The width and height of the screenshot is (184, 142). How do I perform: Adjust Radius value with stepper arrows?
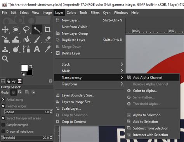tap(51, 112)
